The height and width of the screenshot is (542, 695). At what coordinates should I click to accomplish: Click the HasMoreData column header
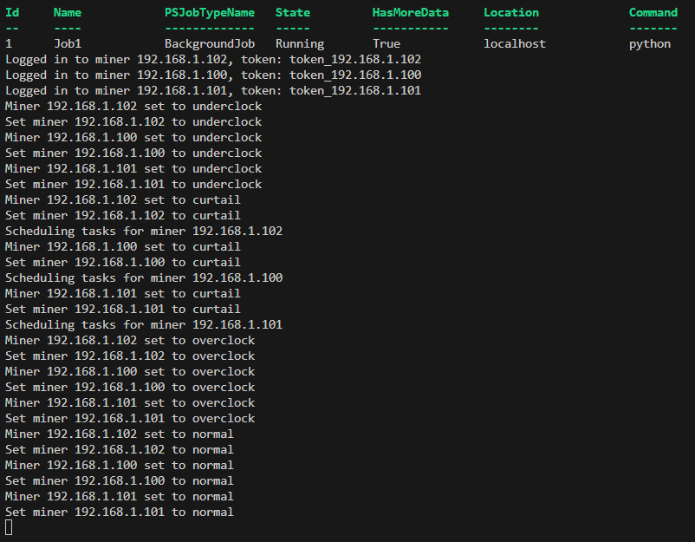[x=411, y=12]
